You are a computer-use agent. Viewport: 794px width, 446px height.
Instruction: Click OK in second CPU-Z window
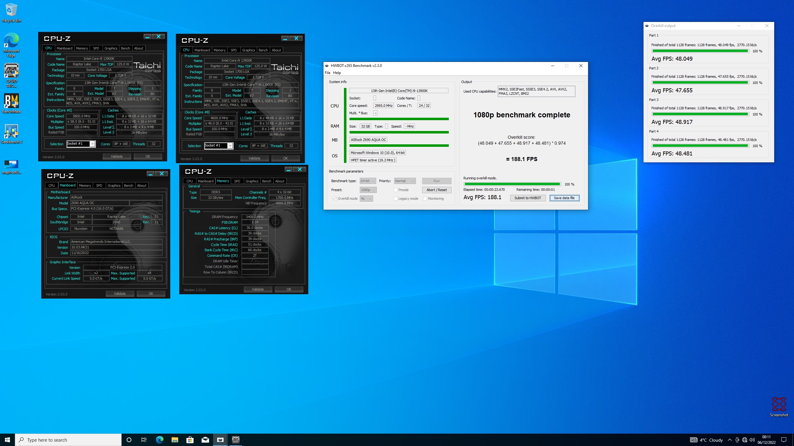(x=285, y=158)
